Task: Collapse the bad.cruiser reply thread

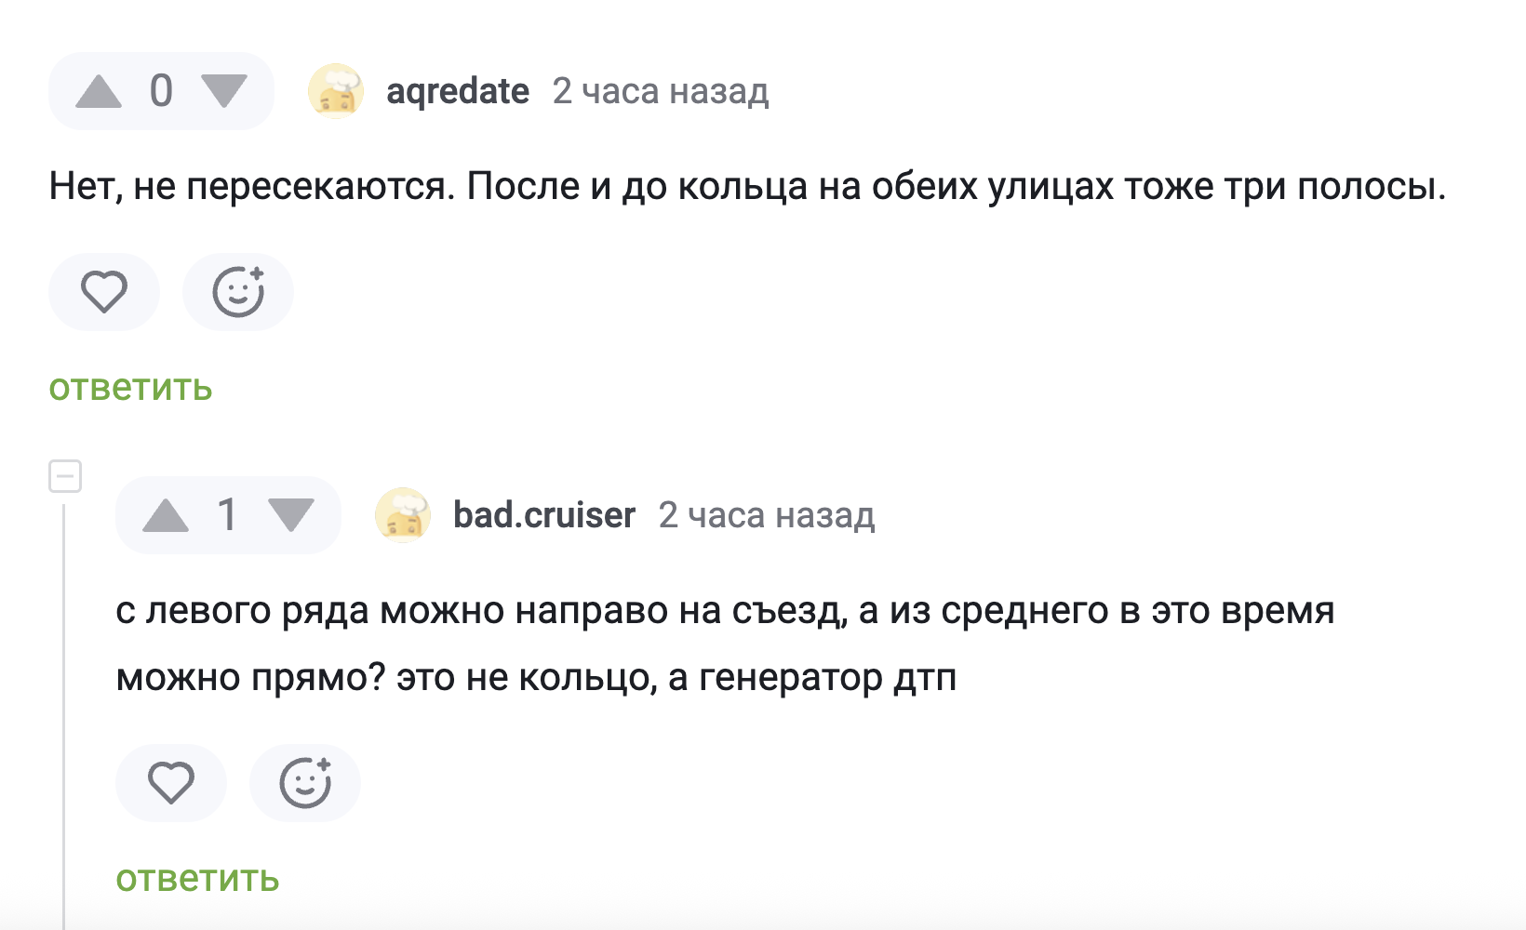Action: click(65, 476)
